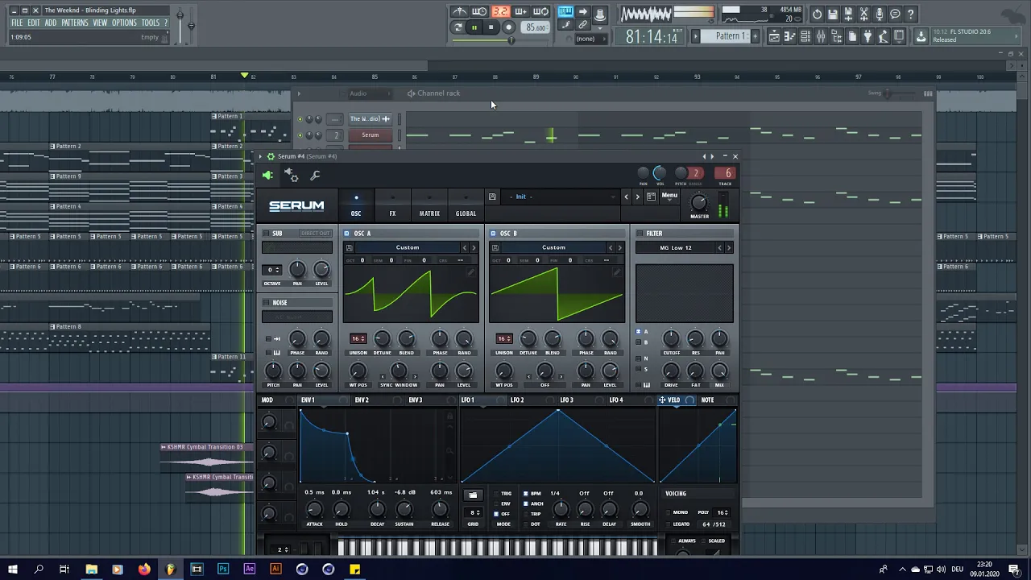Toggle the LFO BPM sync checkbox
Screen dimensions: 1031x580
pyautogui.click(x=526, y=494)
